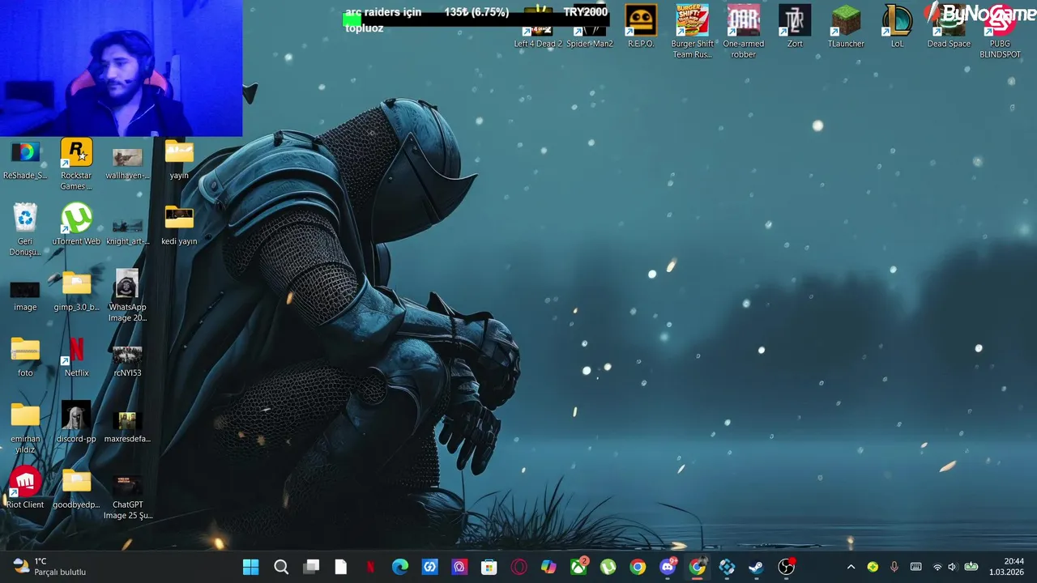The width and height of the screenshot is (1037, 583).
Task: Launch the Rockstar Games shortcut
Action: click(x=76, y=164)
